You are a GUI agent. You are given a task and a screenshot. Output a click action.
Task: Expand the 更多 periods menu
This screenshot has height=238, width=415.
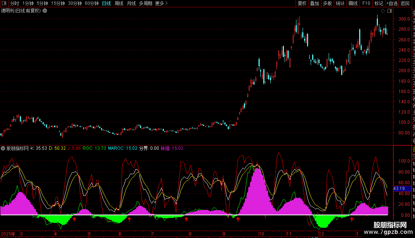pos(161,3)
